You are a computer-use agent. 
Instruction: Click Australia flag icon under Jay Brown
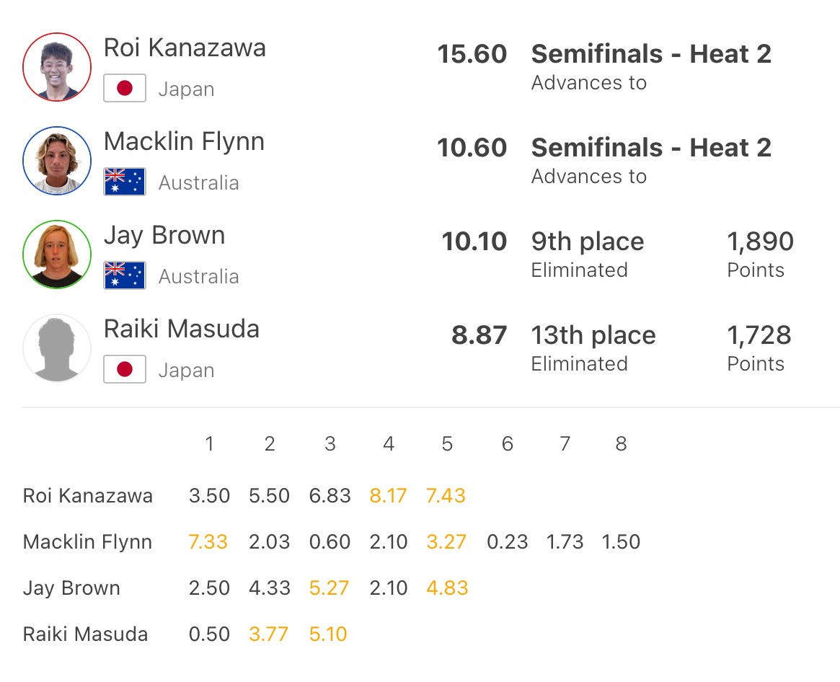[125, 276]
